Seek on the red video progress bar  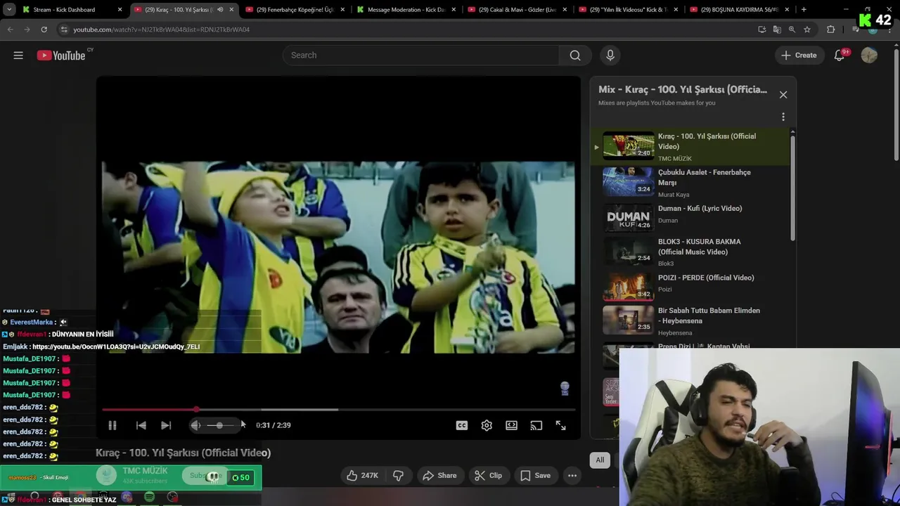coord(339,410)
